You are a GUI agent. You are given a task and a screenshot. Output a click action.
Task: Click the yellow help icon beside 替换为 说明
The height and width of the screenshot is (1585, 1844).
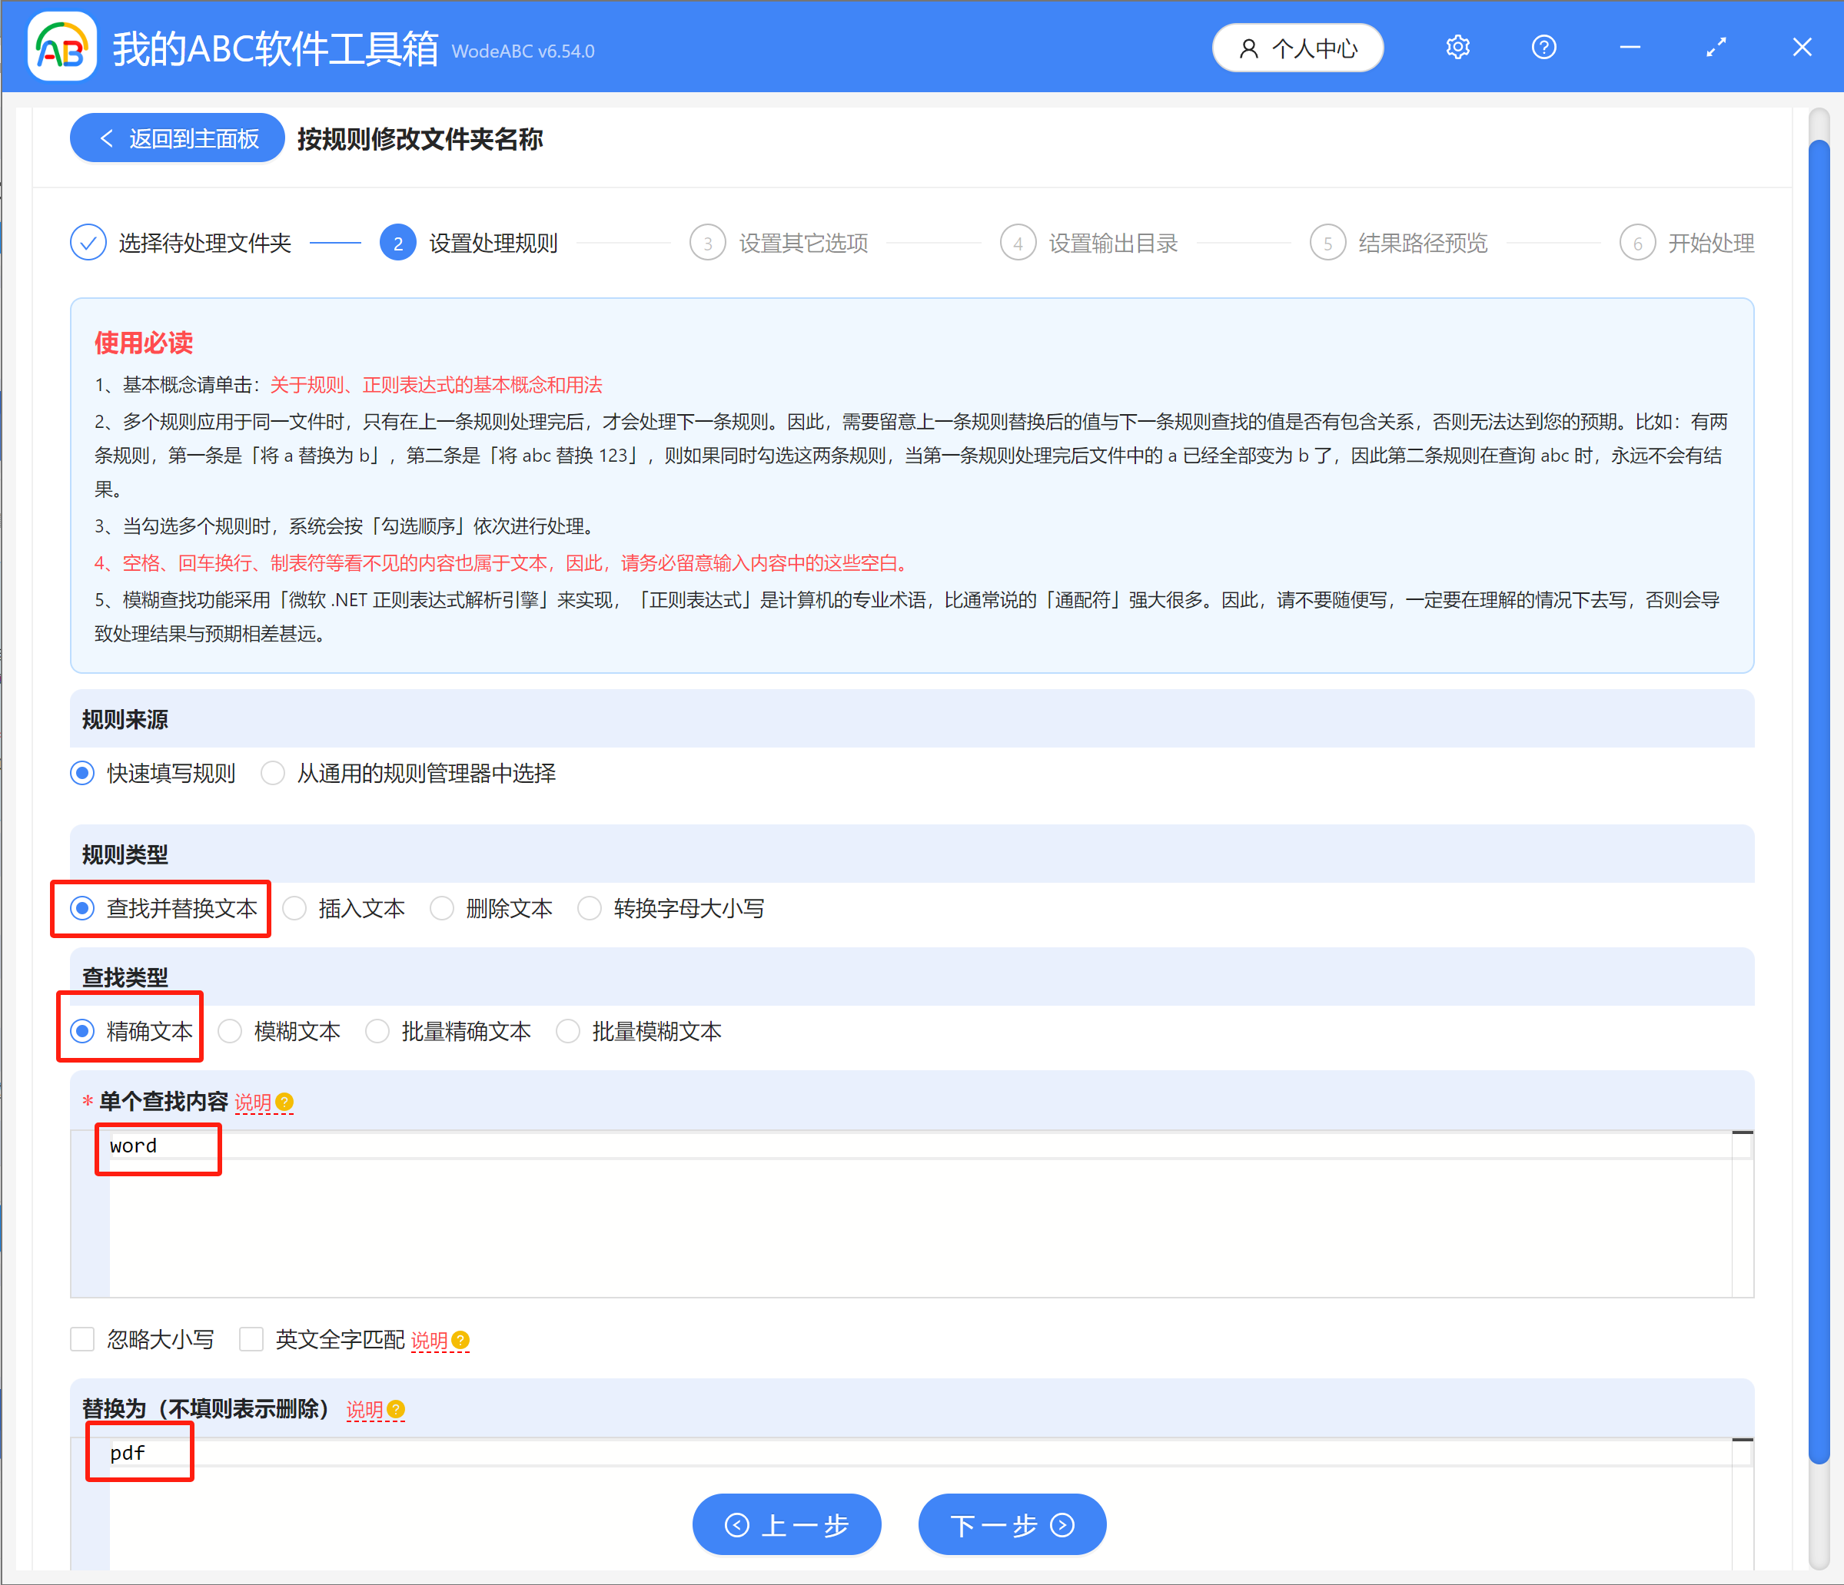(395, 1410)
